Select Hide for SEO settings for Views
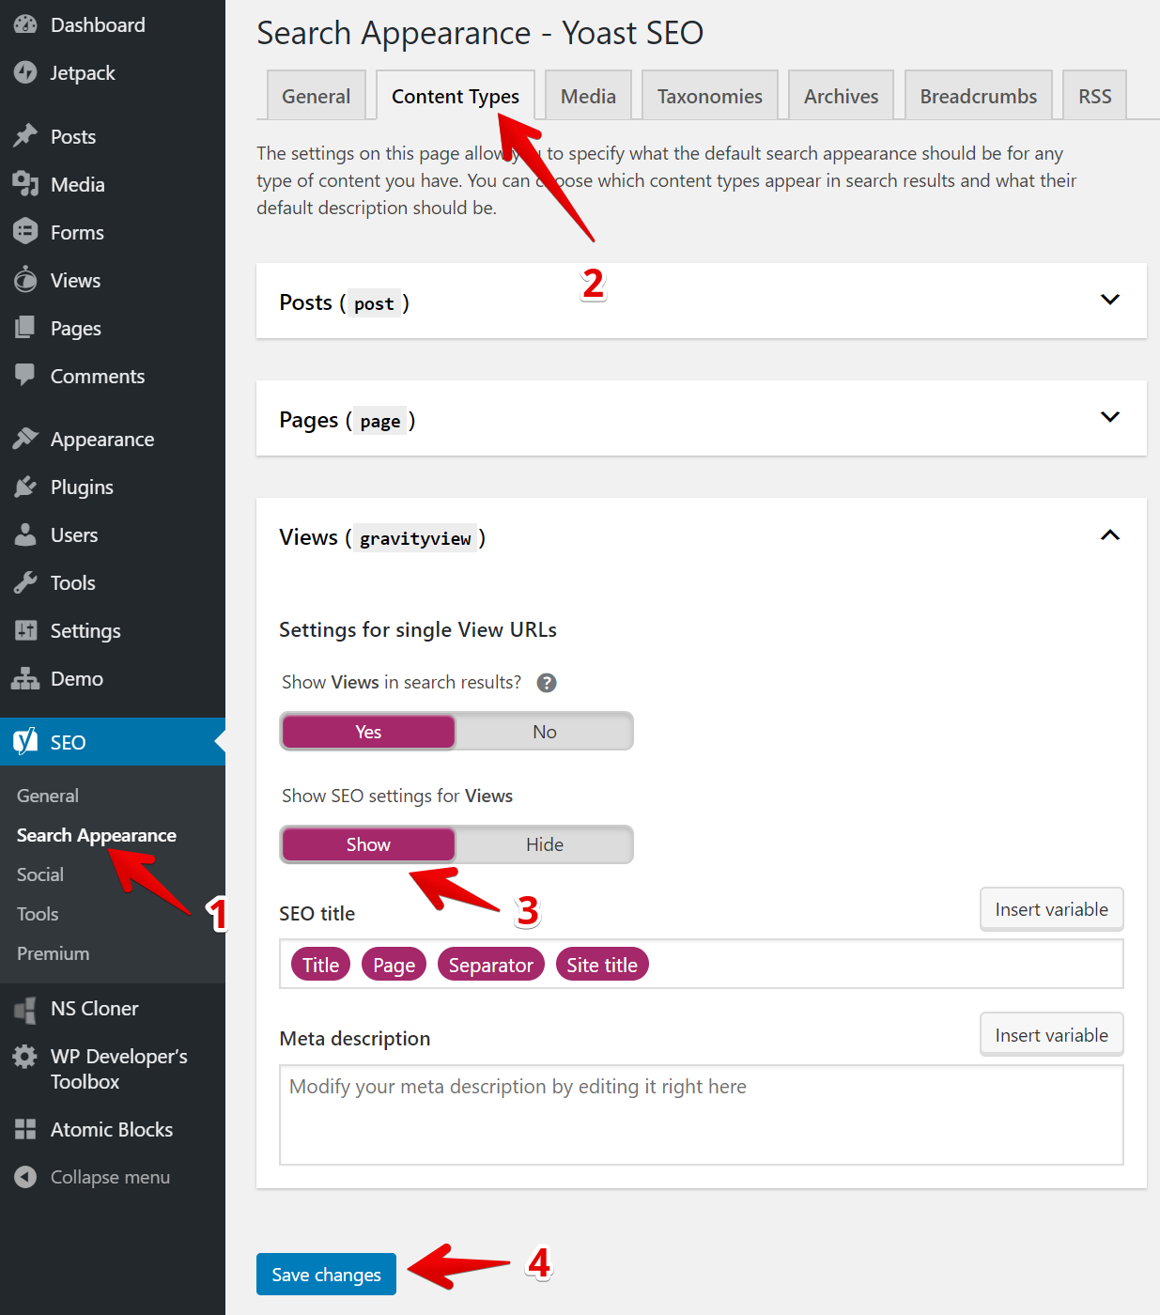The image size is (1160, 1315). click(544, 844)
